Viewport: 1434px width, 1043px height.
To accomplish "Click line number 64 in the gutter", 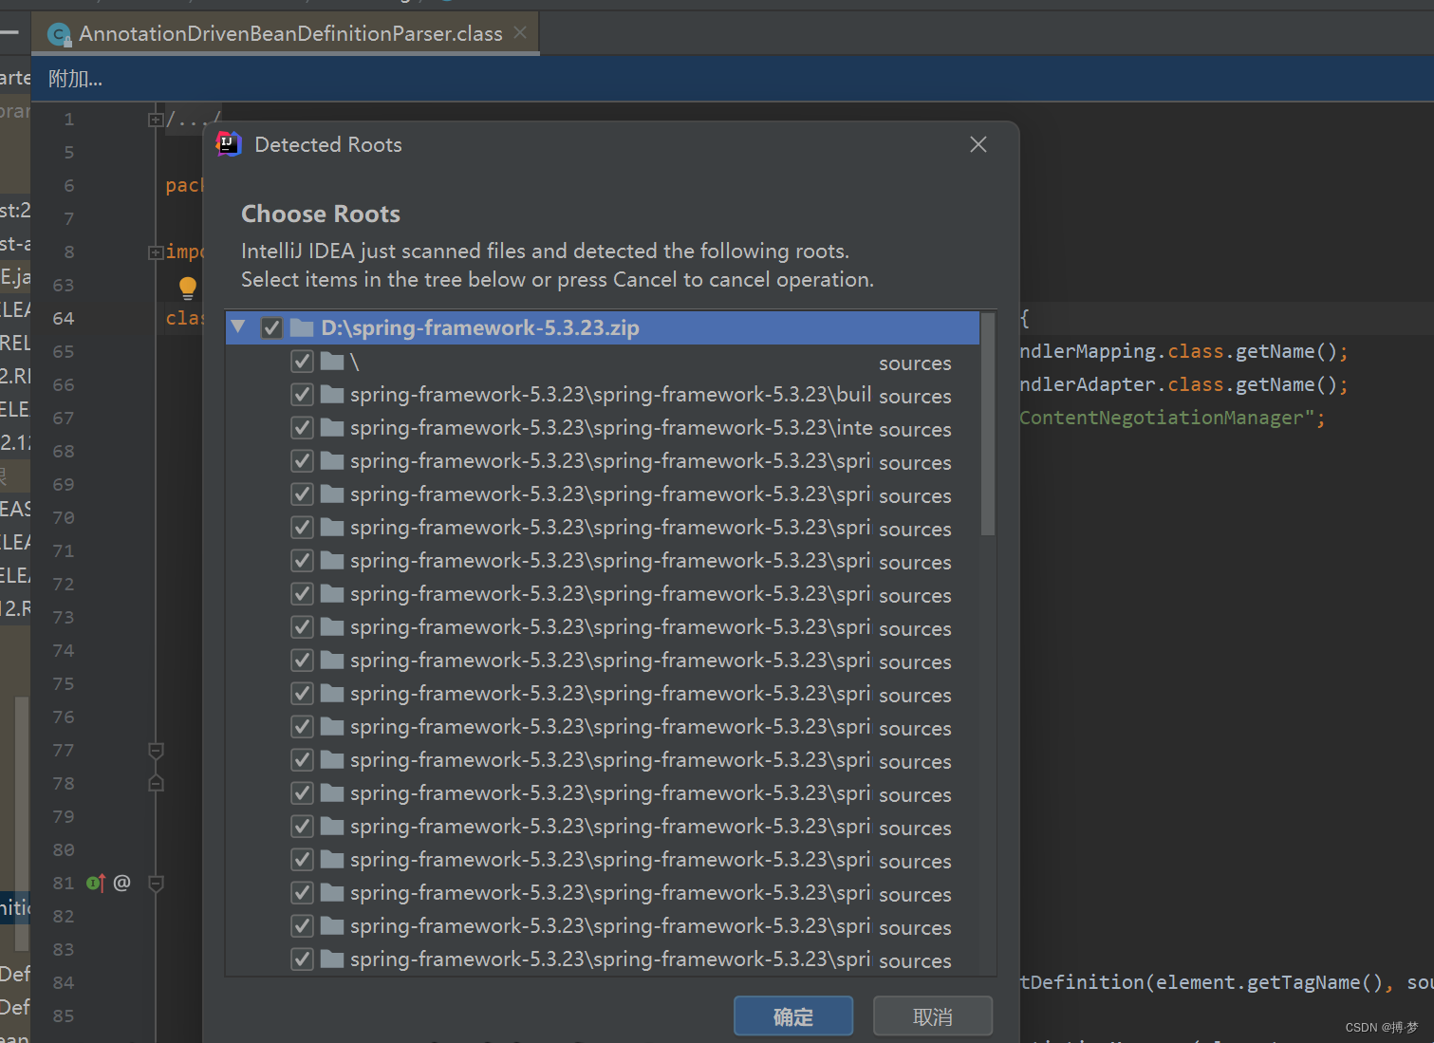I will (64, 318).
